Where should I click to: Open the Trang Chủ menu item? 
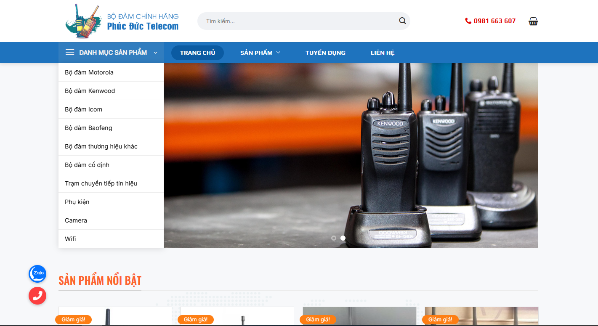[x=197, y=53]
